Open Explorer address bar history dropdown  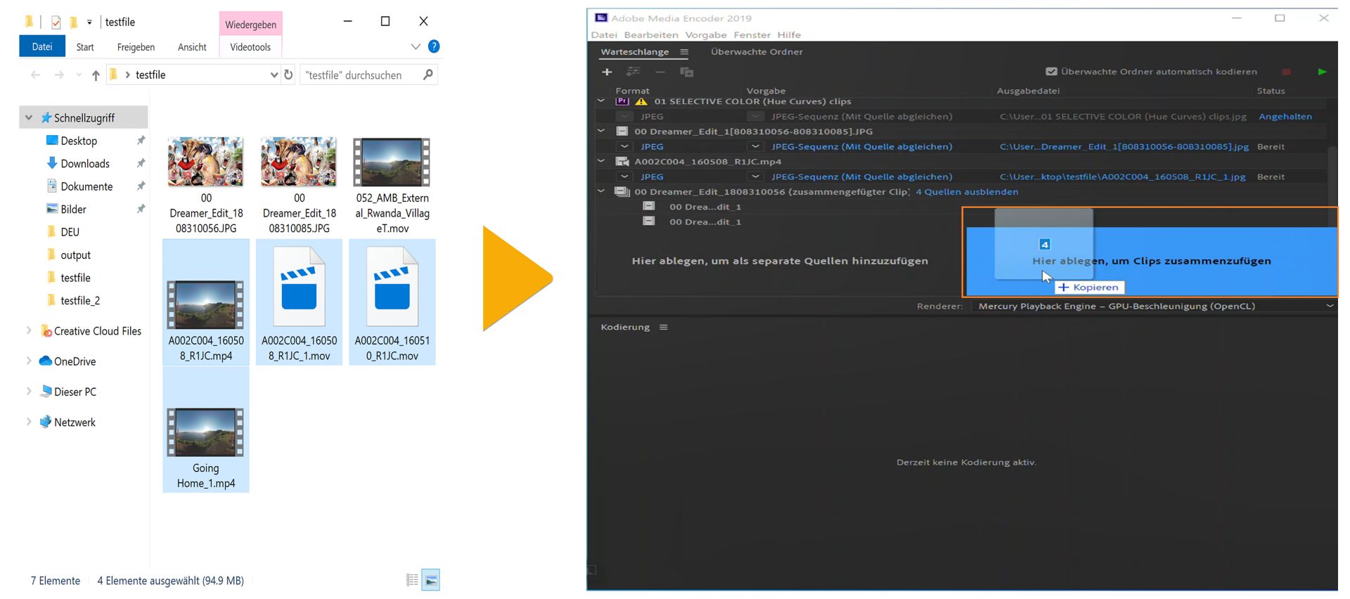(x=274, y=75)
